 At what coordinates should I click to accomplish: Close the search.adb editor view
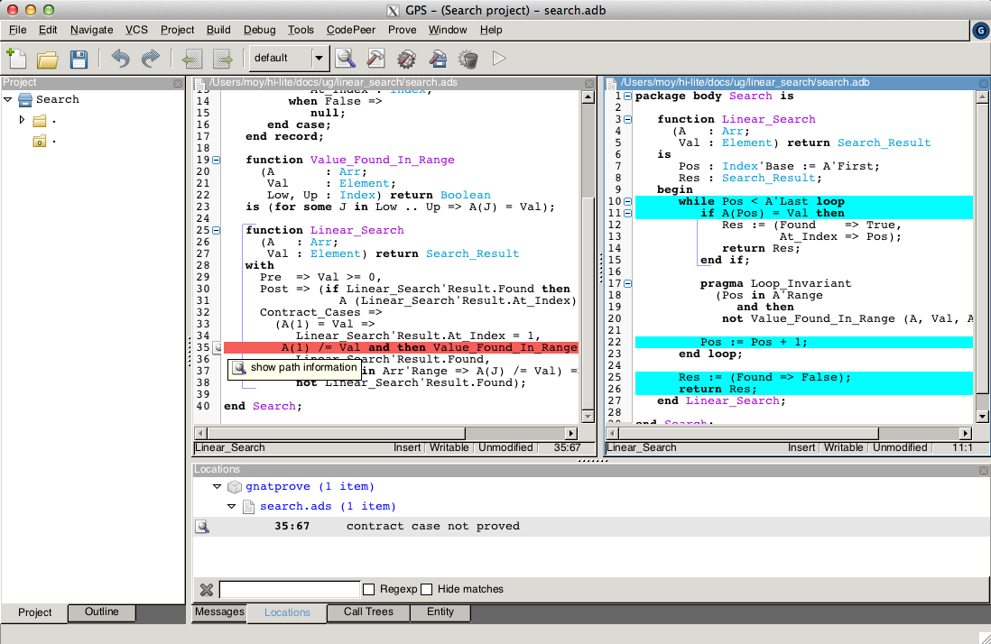pos(984,83)
